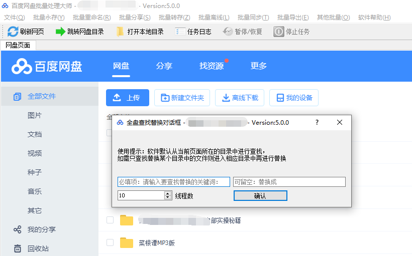
Task: Click the 线程数 label
Action: click(x=184, y=196)
